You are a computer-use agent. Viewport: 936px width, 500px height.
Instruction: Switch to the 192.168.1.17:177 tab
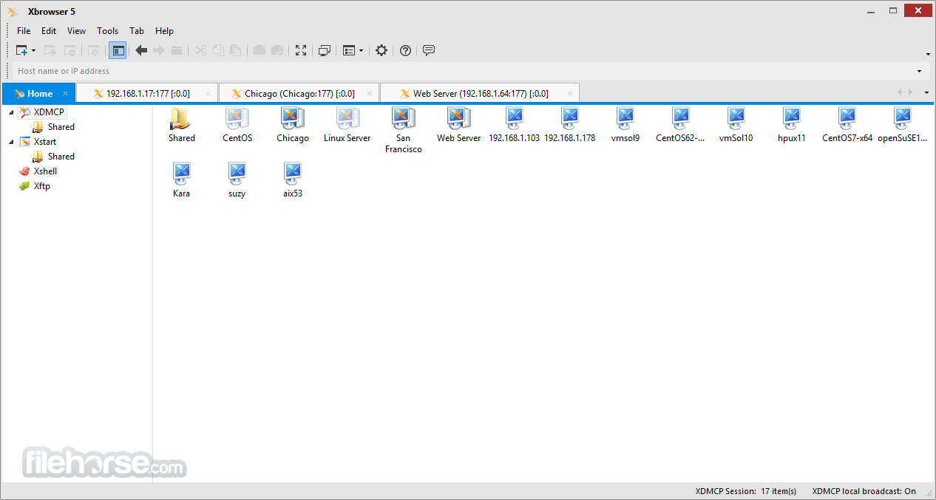148,94
